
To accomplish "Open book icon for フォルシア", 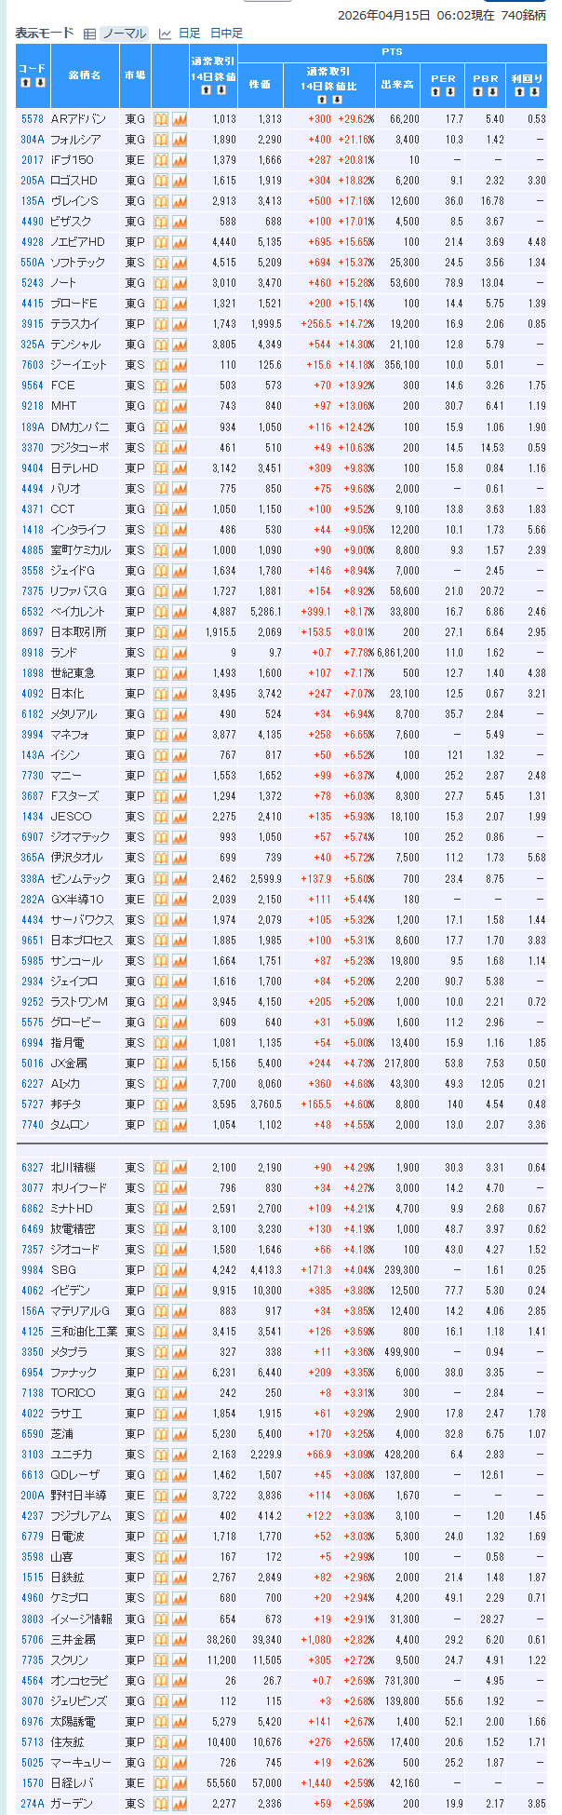I will click(161, 140).
